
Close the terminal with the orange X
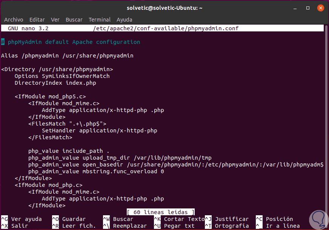coord(320,8)
